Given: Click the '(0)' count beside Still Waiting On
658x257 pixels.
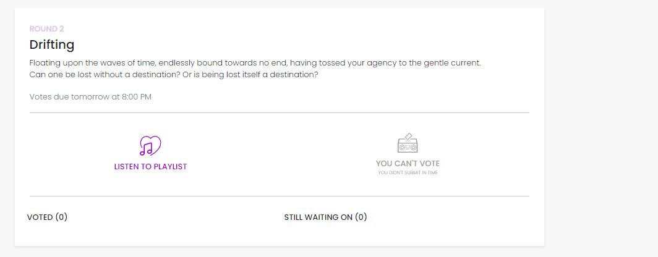Looking at the screenshot, I should pos(361,217).
